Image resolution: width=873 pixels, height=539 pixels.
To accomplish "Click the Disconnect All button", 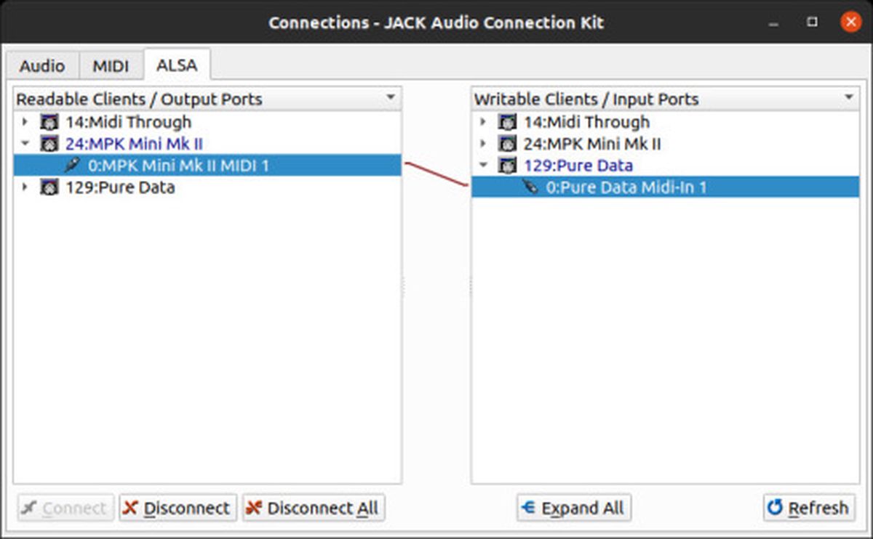I will point(314,508).
